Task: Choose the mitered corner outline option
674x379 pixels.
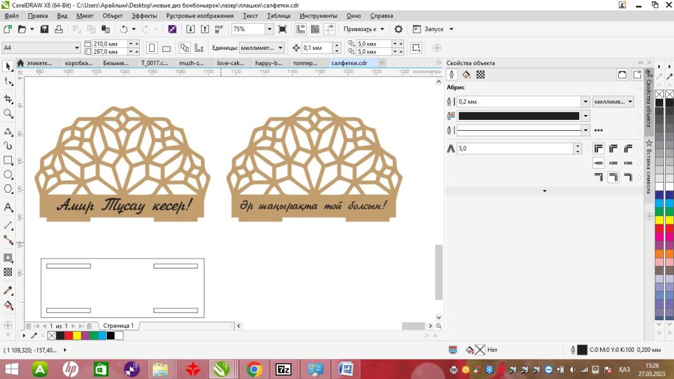Action: click(598, 148)
